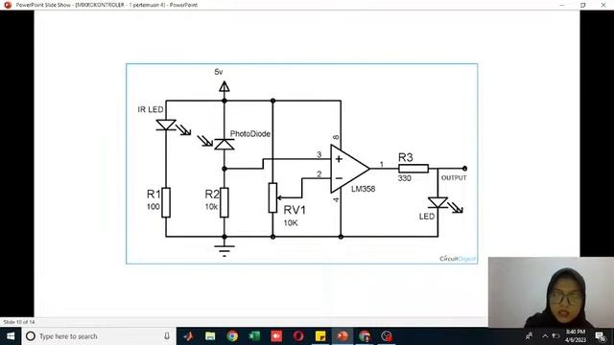Click the battery status tray icon
The image size is (614, 345).
[555, 336]
